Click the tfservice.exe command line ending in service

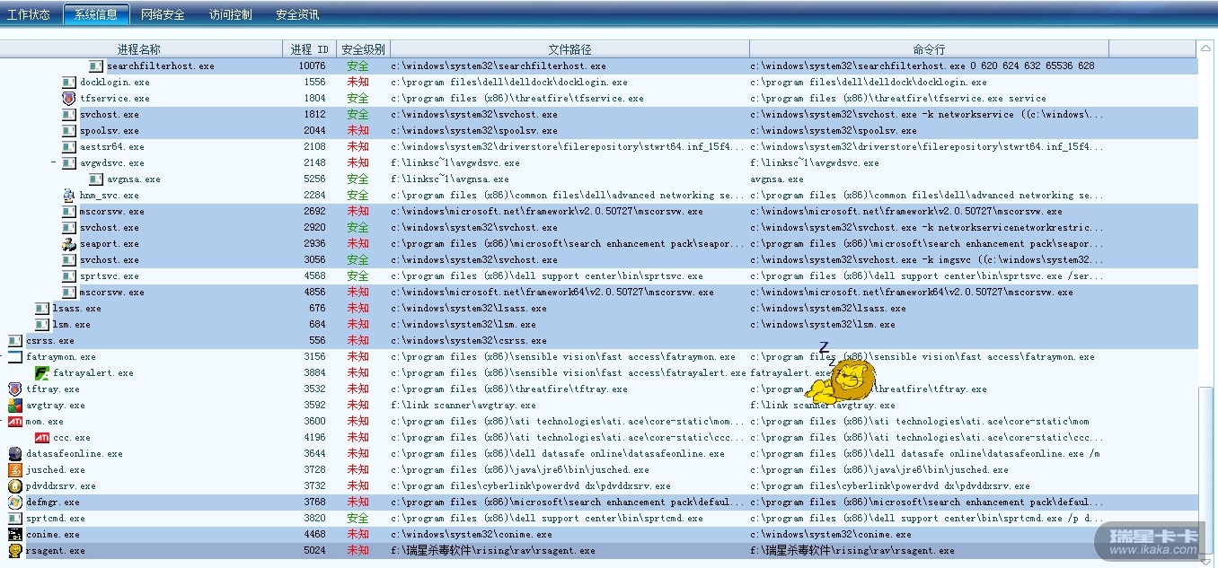tap(898, 98)
